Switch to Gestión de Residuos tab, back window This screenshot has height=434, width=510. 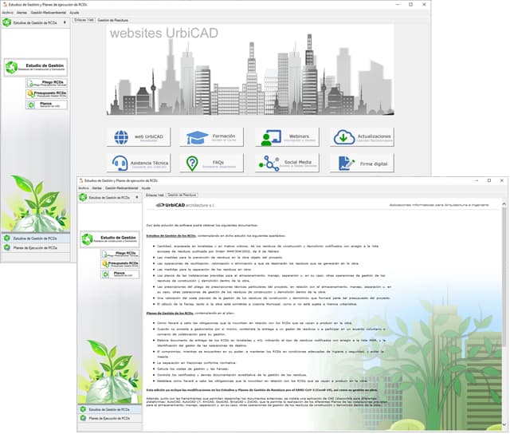[112, 20]
